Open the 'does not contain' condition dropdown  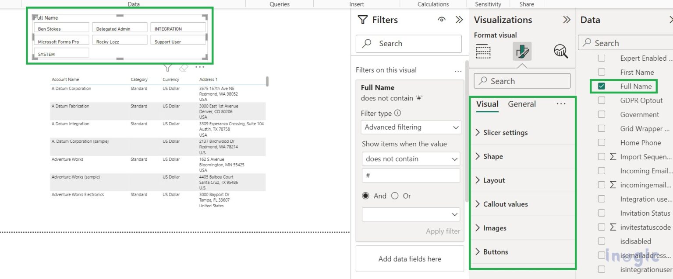click(x=411, y=159)
